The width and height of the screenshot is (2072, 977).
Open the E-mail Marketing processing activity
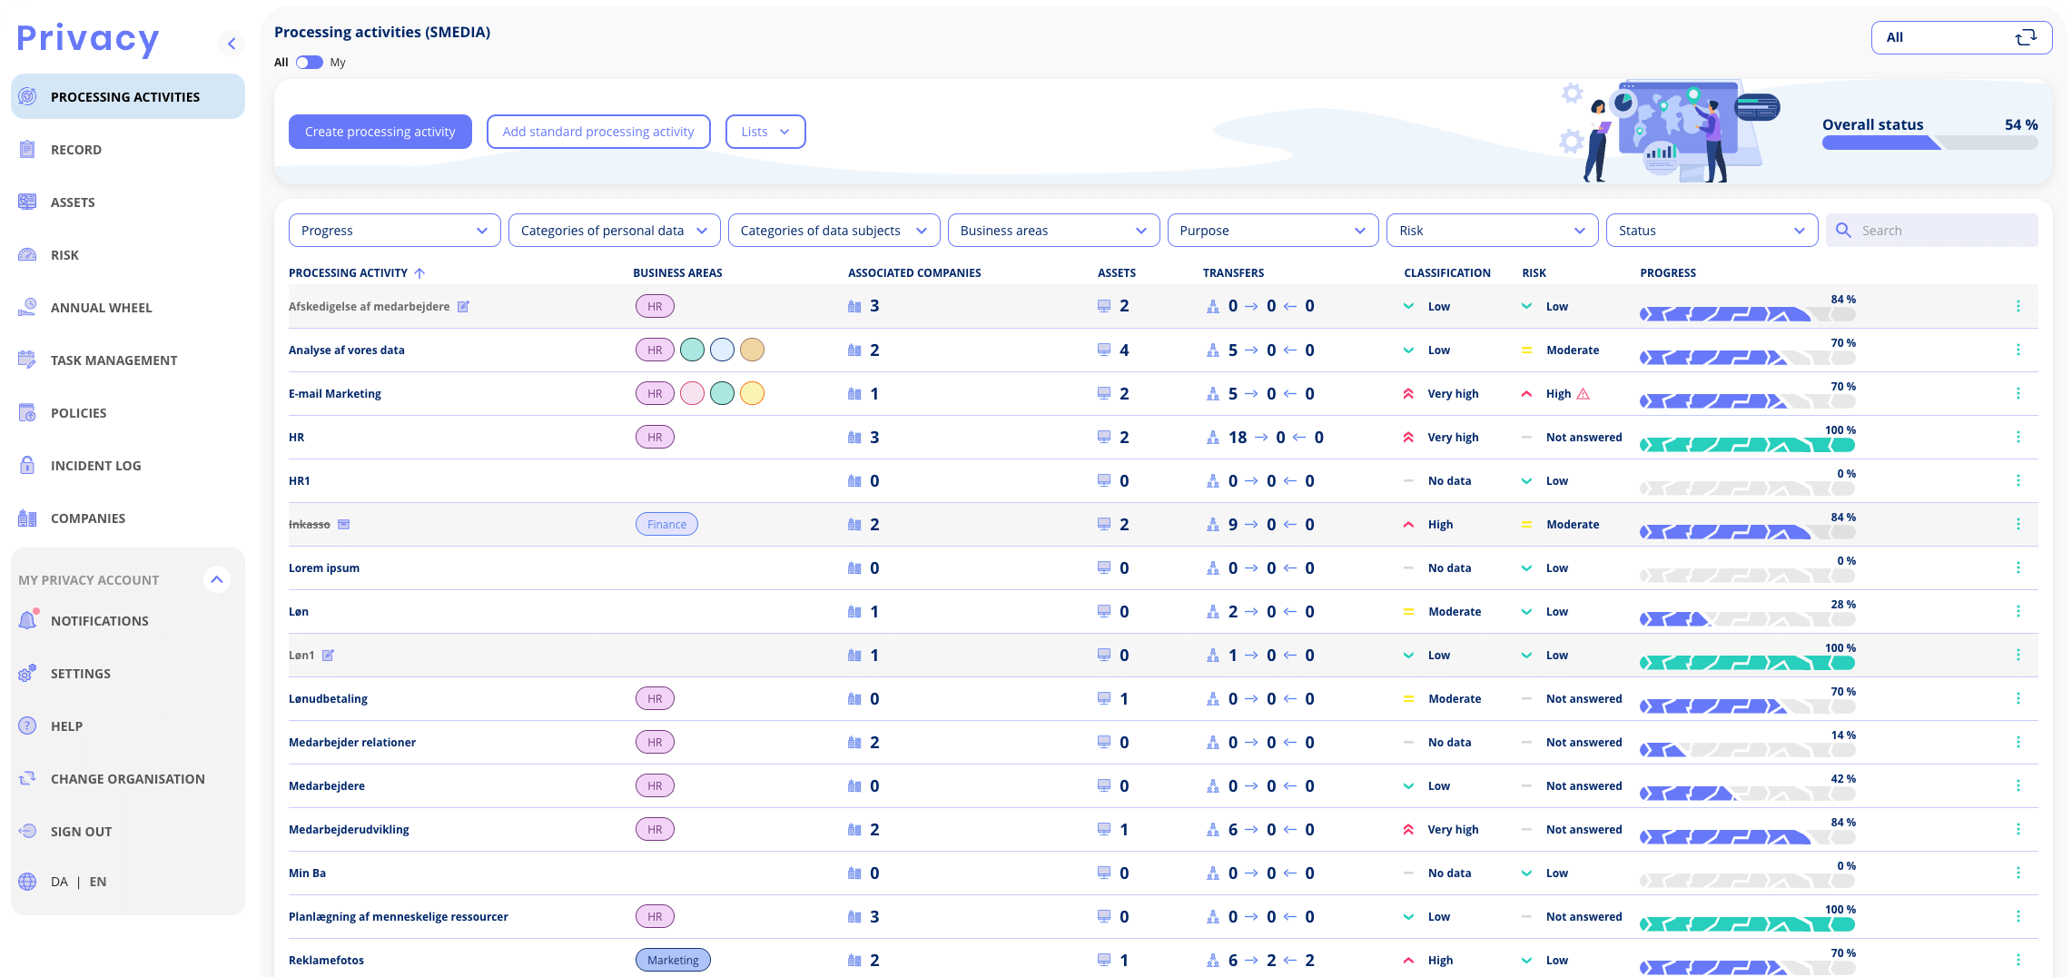pyautogui.click(x=335, y=394)
